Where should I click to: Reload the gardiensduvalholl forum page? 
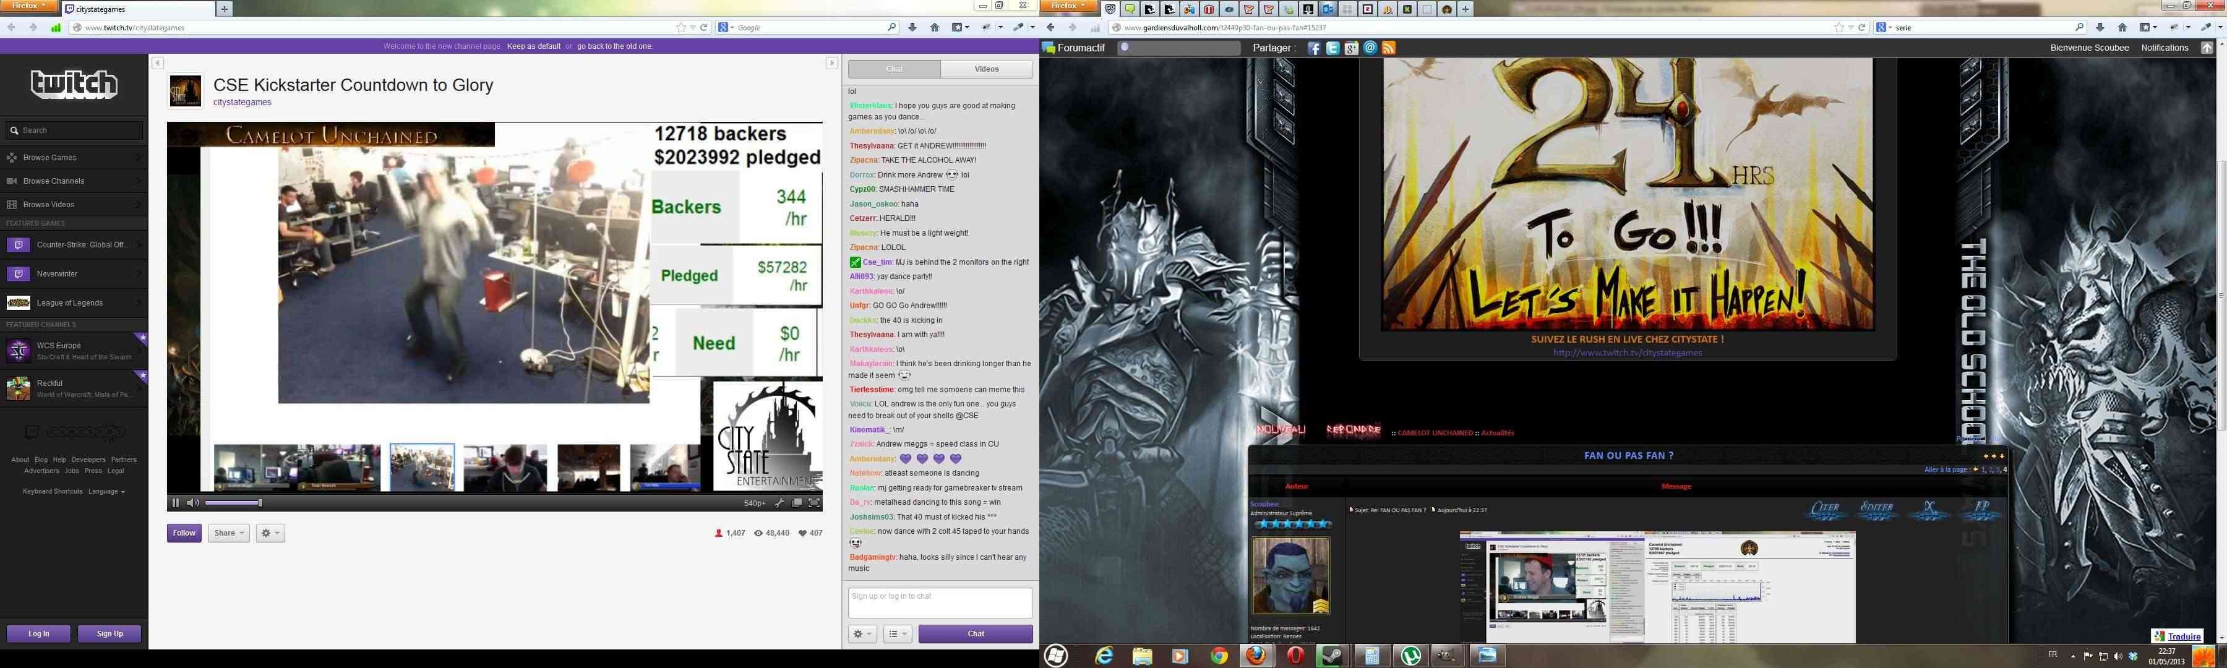(x=1863, y=28)
